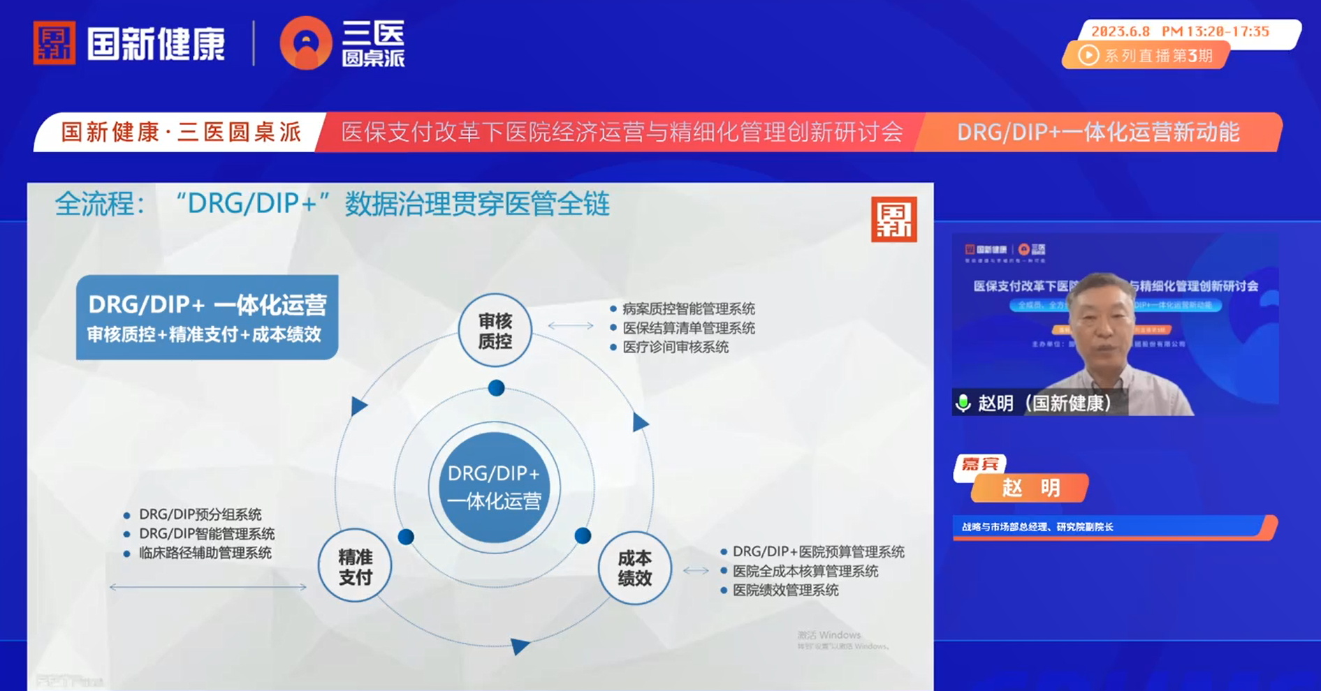
Task: Click the DRG/DIP+一体化运营新动能 banner tab
Action: [x=1097, y=132]
